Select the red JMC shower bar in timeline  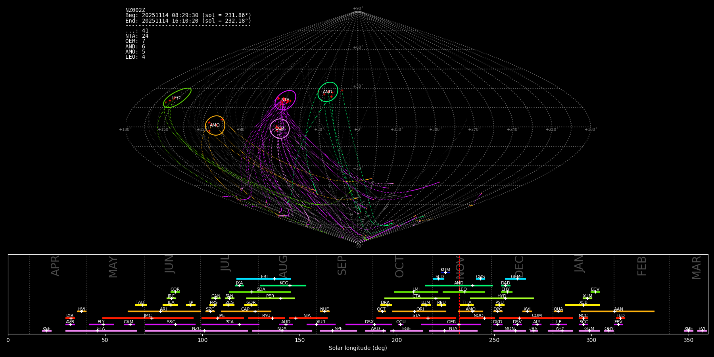[148, 318]
